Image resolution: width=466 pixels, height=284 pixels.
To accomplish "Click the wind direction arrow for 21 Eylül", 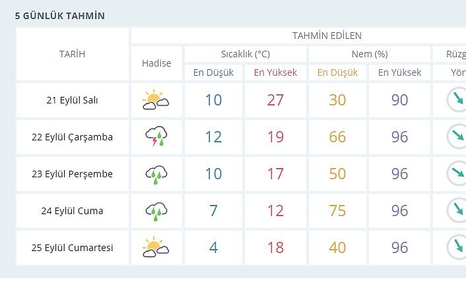I will [x=456, y=100].
